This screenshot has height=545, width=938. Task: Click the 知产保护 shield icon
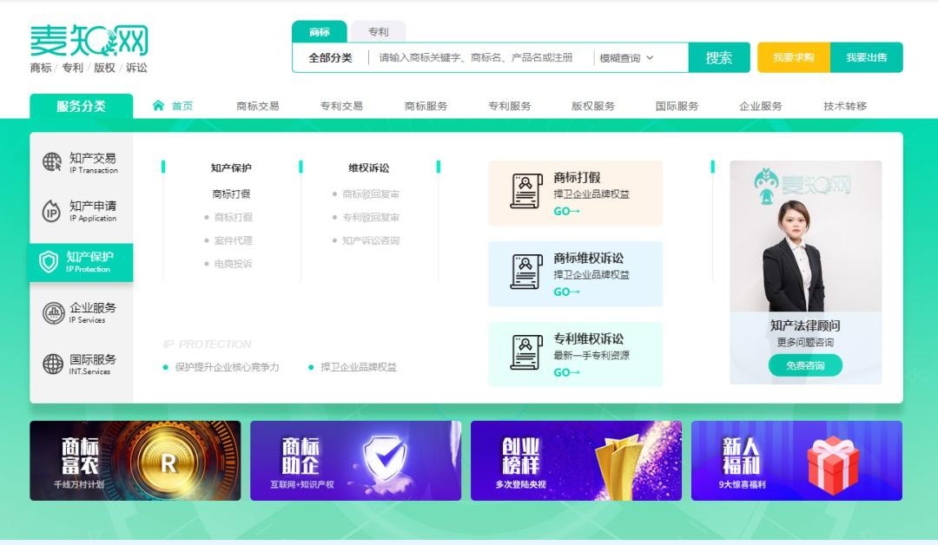pyautogui.click(x=49, y=262)
